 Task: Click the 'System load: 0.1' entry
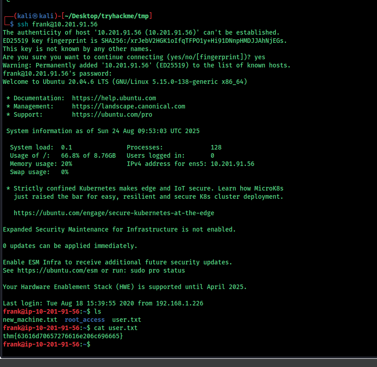[x=41, y=147]
